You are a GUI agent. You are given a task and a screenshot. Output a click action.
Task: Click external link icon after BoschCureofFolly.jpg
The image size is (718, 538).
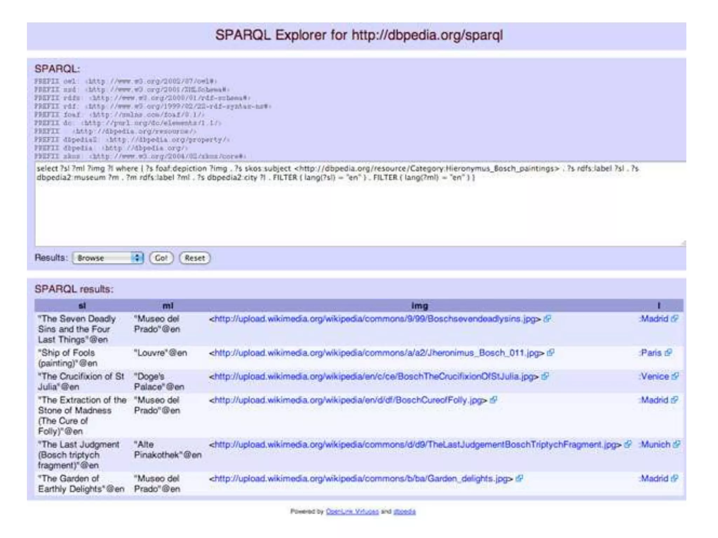click(493, 400)
